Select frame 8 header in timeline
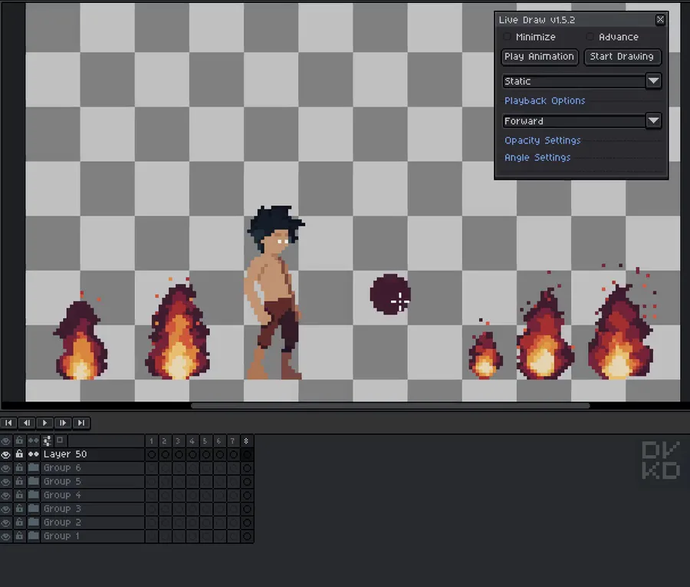This screenshot has width=690, height=587. pyautogui.click(x=247, y=440)
